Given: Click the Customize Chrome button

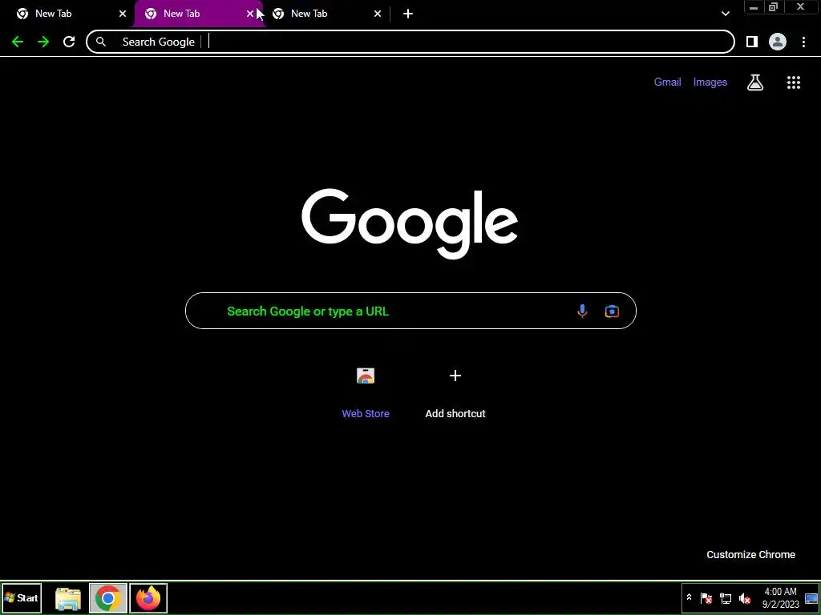Looking at the screenshot, I should [x=750, y=555].
